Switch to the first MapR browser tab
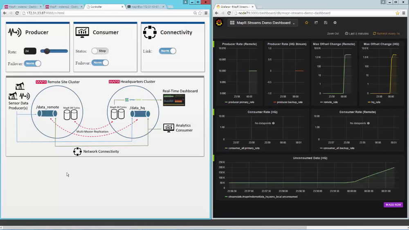The width and height of the screenshot is (409, 230). (x=22, y=7)
